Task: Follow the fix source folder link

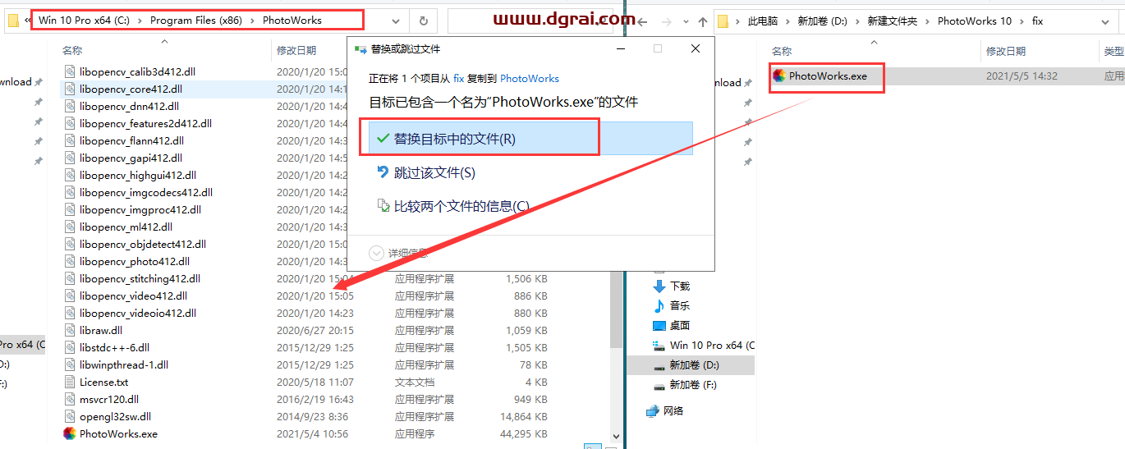Action: tap(459, 79)
